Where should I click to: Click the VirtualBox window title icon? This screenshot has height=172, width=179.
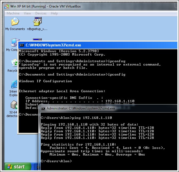(7, 6)
